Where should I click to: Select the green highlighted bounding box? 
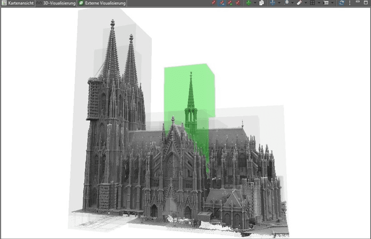coord(189,95)
